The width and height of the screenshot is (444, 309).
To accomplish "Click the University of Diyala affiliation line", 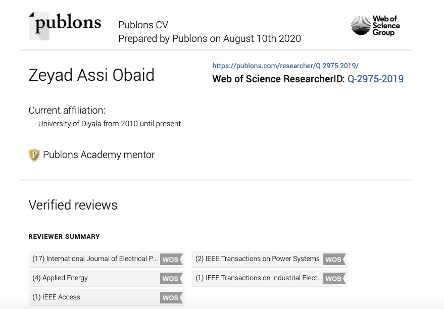I will [x=107, y=124].
